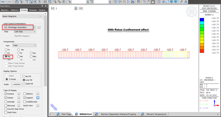Click the blue triangle play toolbar icon
This screenshot has width=221, height=117.
(128, 2)
